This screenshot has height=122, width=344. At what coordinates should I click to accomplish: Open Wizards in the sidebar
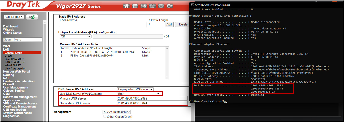point(9,30)
